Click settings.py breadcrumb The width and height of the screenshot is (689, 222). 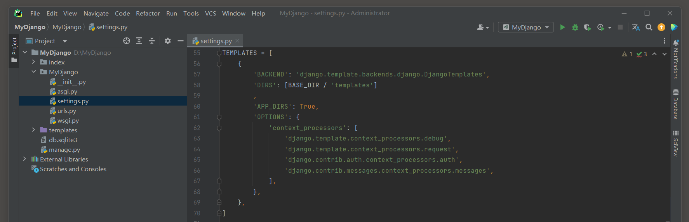click(108, 27)
